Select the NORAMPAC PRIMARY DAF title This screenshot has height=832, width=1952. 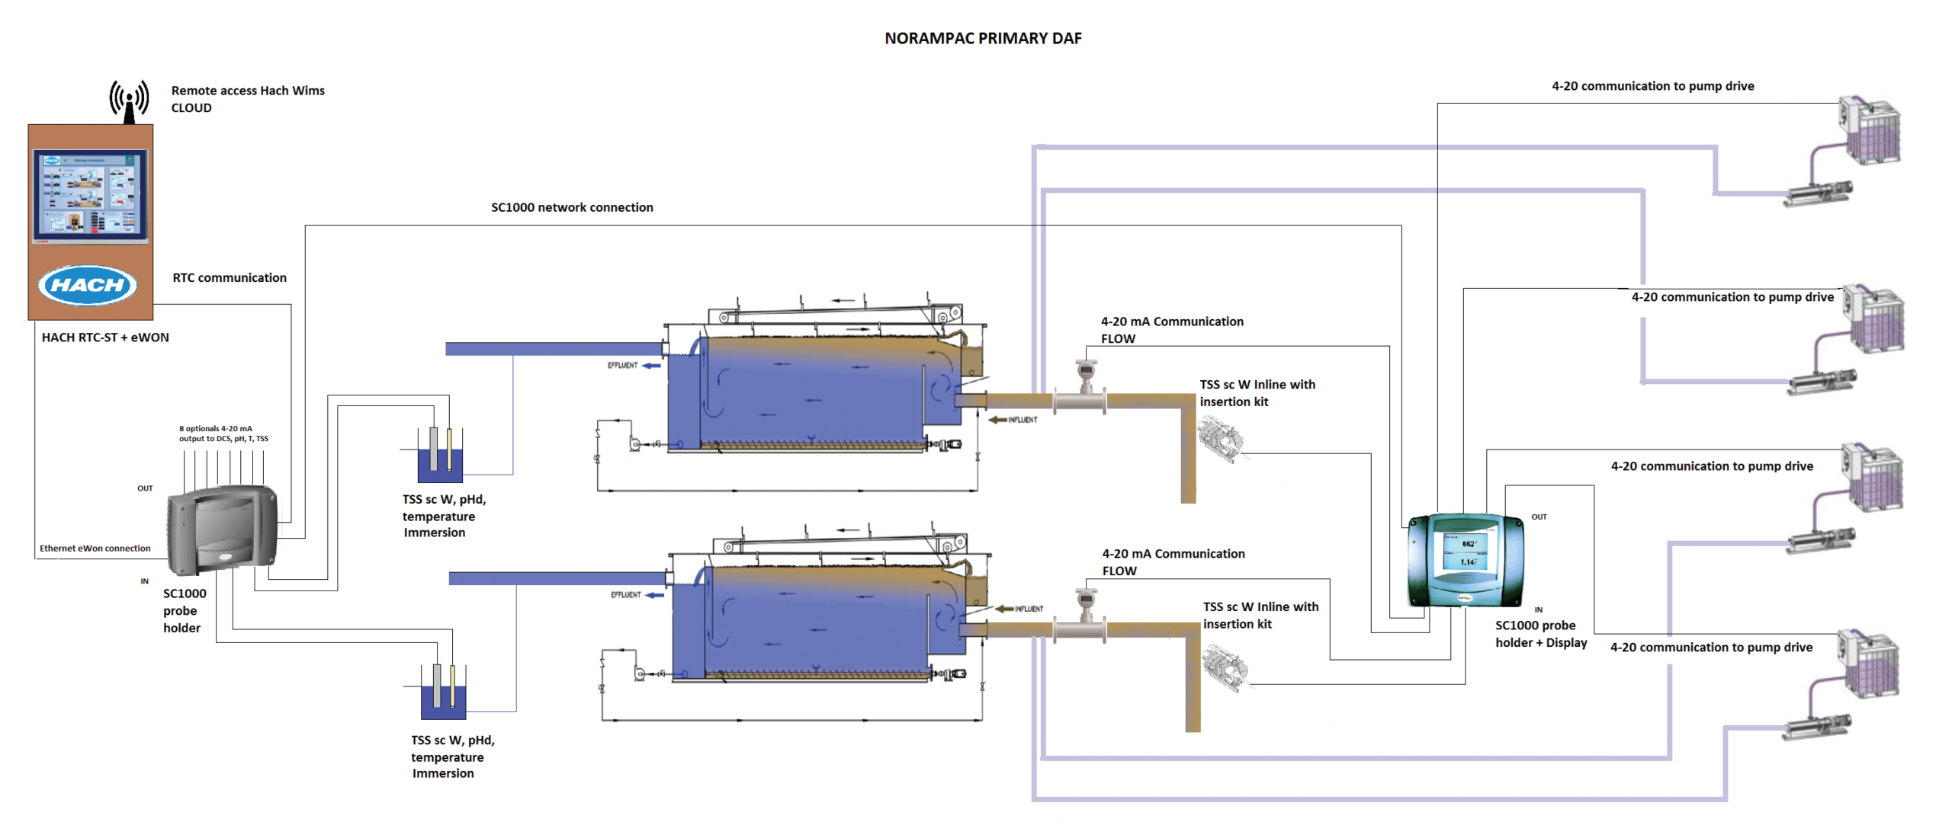(x=982, y=38)
